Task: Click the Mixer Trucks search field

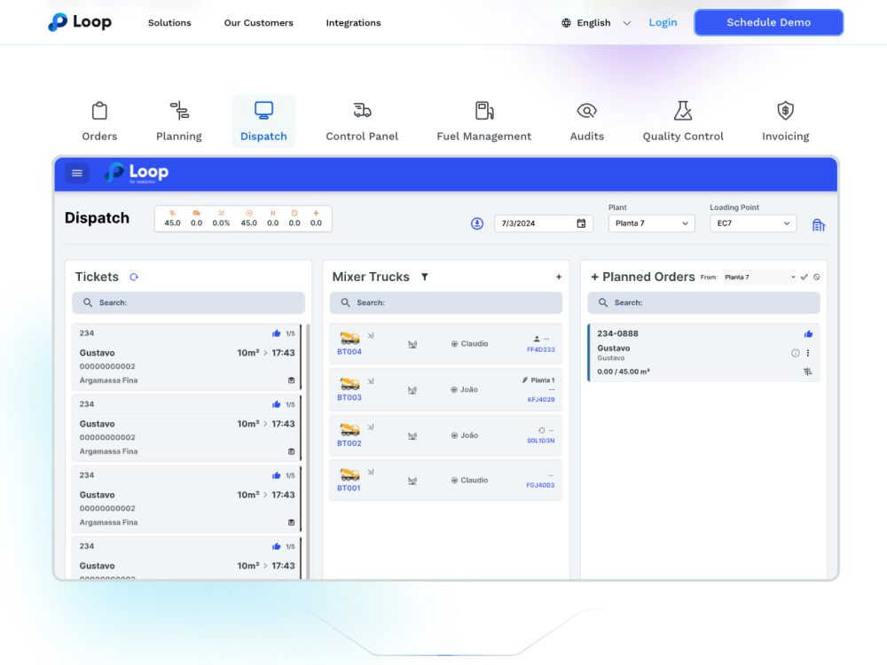Action: [x=446, y=302]
